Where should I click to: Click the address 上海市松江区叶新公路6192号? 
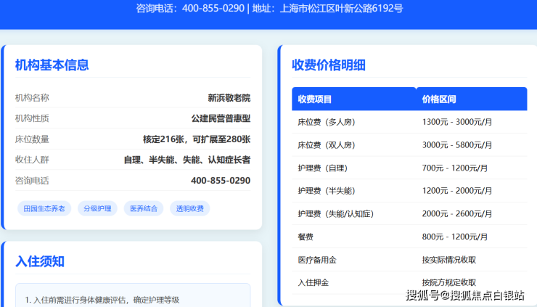(x=341, y=8)
